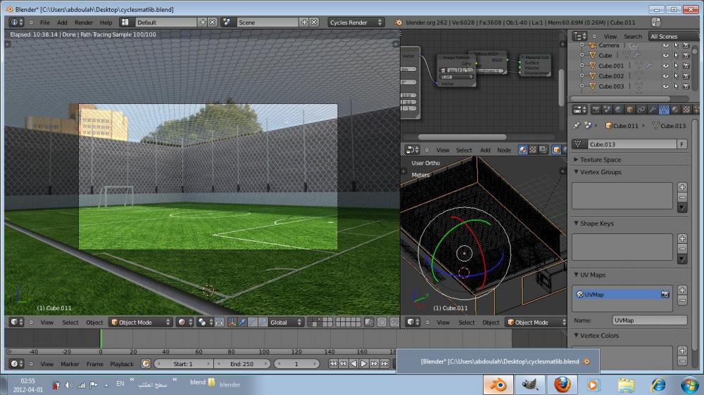The height and width of the screenshot is (395, 704).
Task: Toggle the 3D manipulator axes icon
Action: [x=232, y=322]
